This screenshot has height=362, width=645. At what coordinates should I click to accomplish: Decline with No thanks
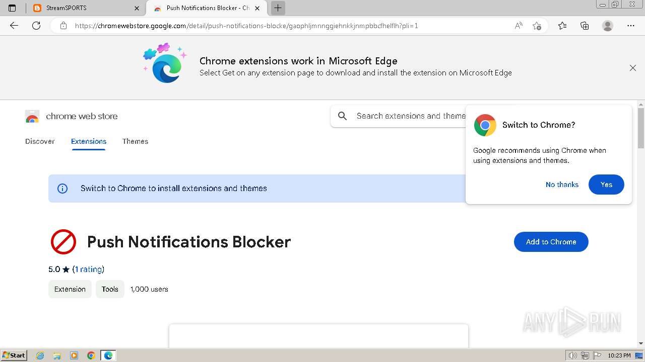tap(562, 185)
